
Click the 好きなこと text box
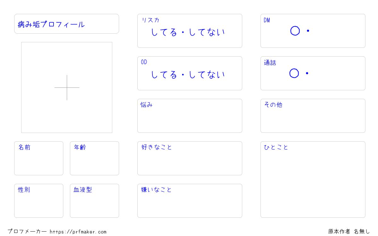click(x=190, y=158)
